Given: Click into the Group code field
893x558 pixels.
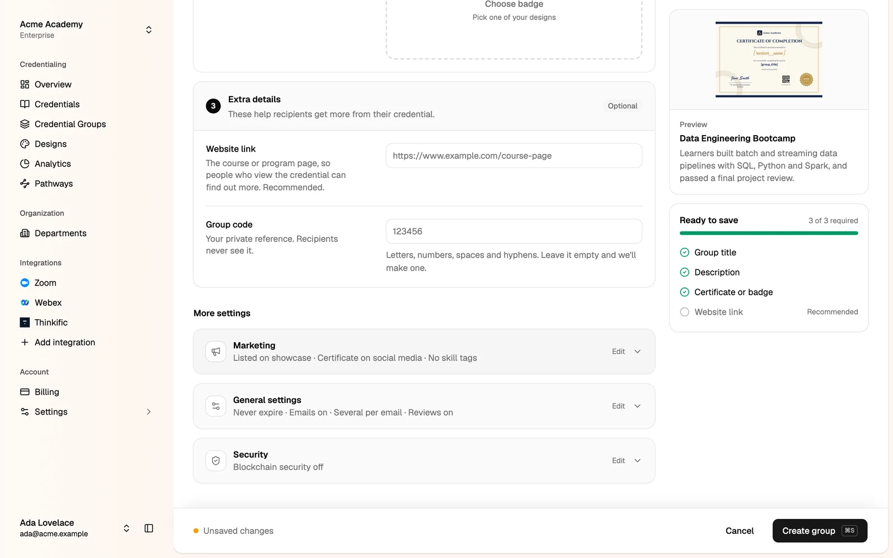Looking at the screenshot, I should point(514,231).
